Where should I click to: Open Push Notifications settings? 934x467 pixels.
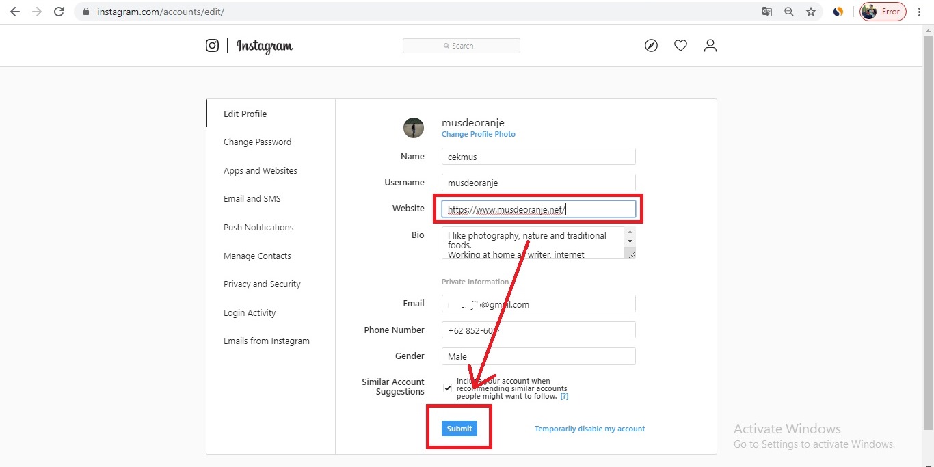click(258, 227)
